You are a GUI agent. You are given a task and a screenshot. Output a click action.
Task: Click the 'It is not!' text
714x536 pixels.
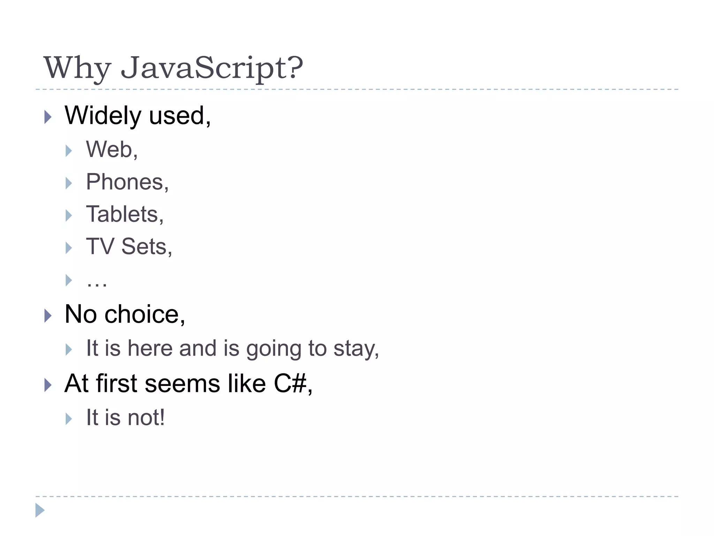click(x=126, y=417)
